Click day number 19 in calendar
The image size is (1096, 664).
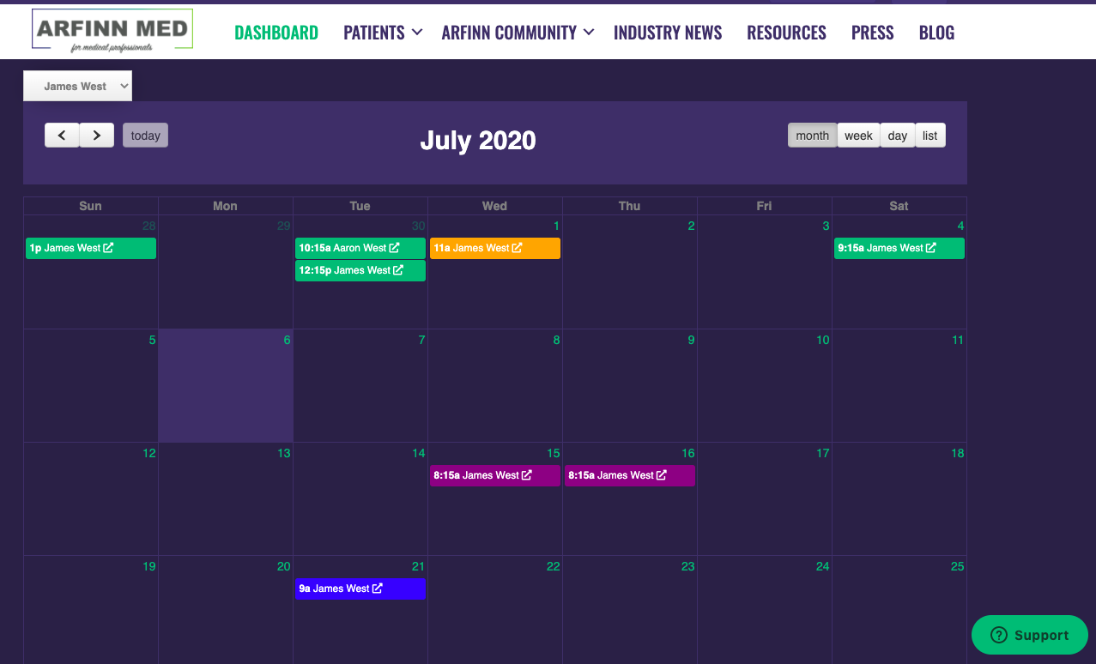coord(149,566)
